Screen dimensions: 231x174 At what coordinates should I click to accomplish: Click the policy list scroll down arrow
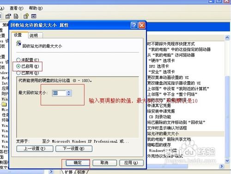point(227,161)
